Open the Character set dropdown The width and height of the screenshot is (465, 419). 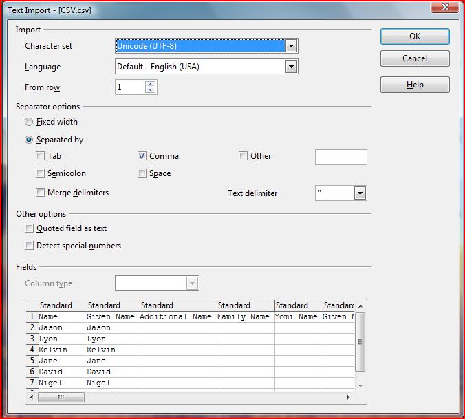(x=291, y=46)
